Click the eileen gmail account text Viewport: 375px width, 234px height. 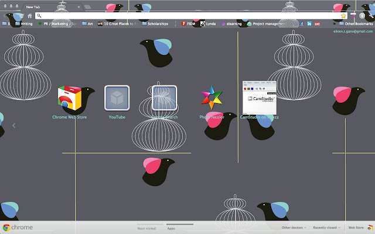coord(353,31)
